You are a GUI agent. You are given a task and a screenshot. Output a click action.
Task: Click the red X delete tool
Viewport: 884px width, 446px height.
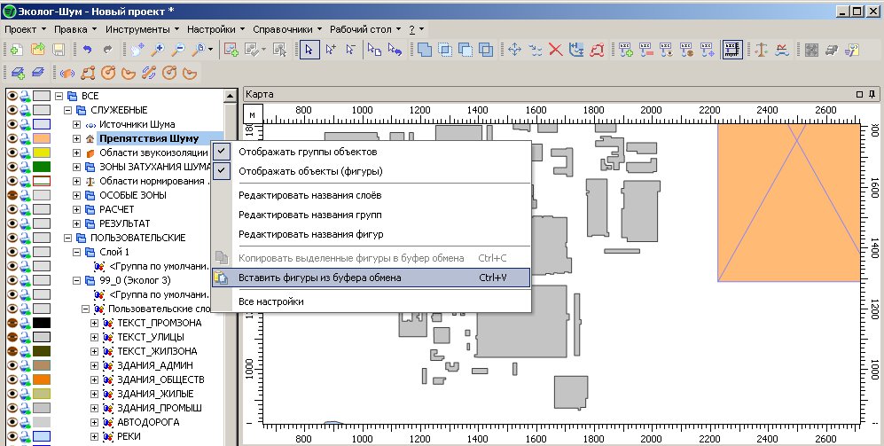click(556, 50)
